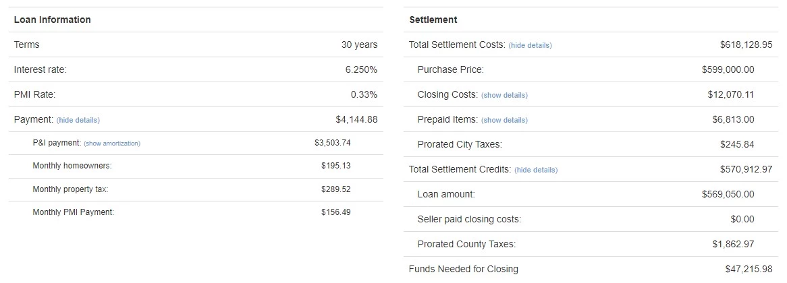Click the Prorated County Taxes value $1,862.97

tap(733, 245)
